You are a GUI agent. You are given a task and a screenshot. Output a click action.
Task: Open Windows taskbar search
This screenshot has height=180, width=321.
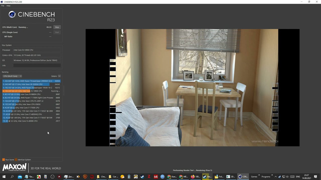12,177
